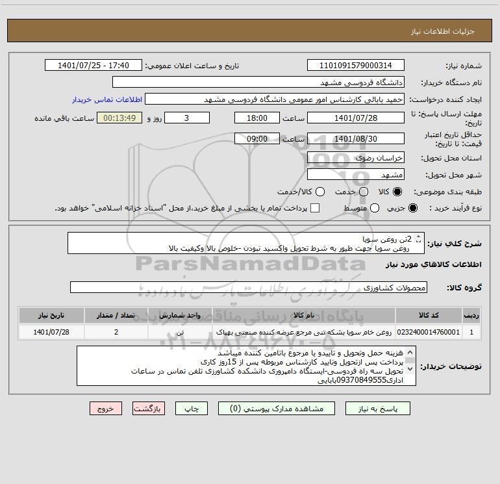Click the خروج exit button
This screenshot has height=484, width=500.
(x=106, y=409)
